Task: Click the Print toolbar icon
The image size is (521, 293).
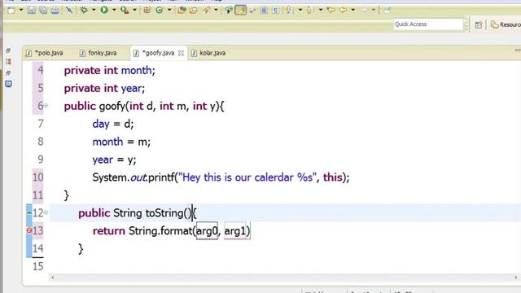Action: pyautogui.click(x=55, y=11)
